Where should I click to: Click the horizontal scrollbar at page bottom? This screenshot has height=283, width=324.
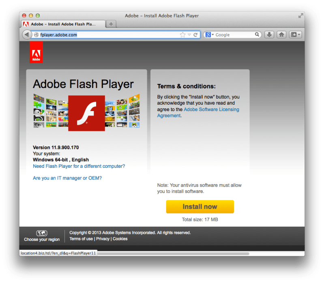coord(173,253)
